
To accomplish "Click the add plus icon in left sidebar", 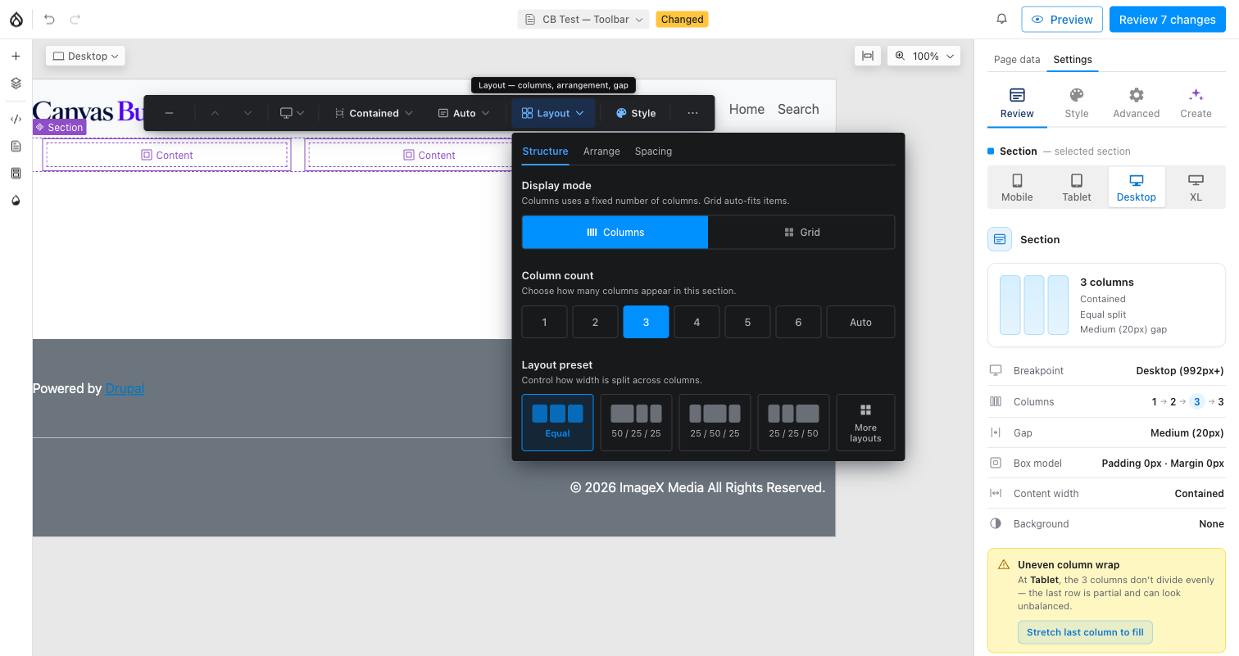I will (x=16, y=57).
